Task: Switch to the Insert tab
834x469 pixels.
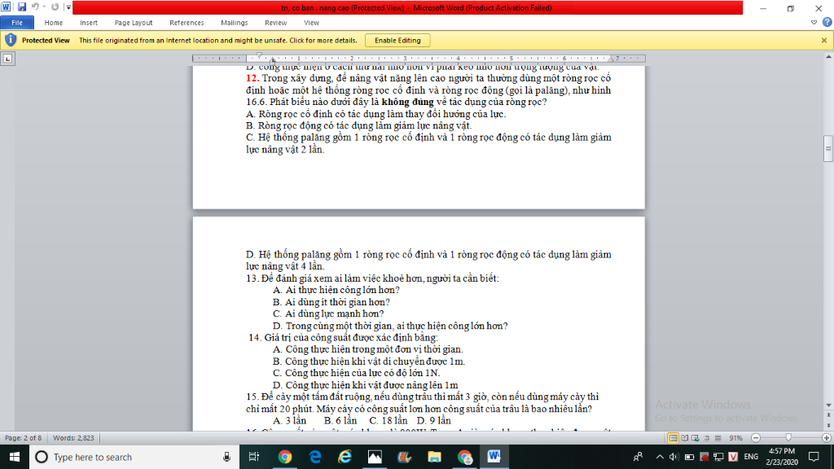Action: pyautogui.click(x=89, y=23)
